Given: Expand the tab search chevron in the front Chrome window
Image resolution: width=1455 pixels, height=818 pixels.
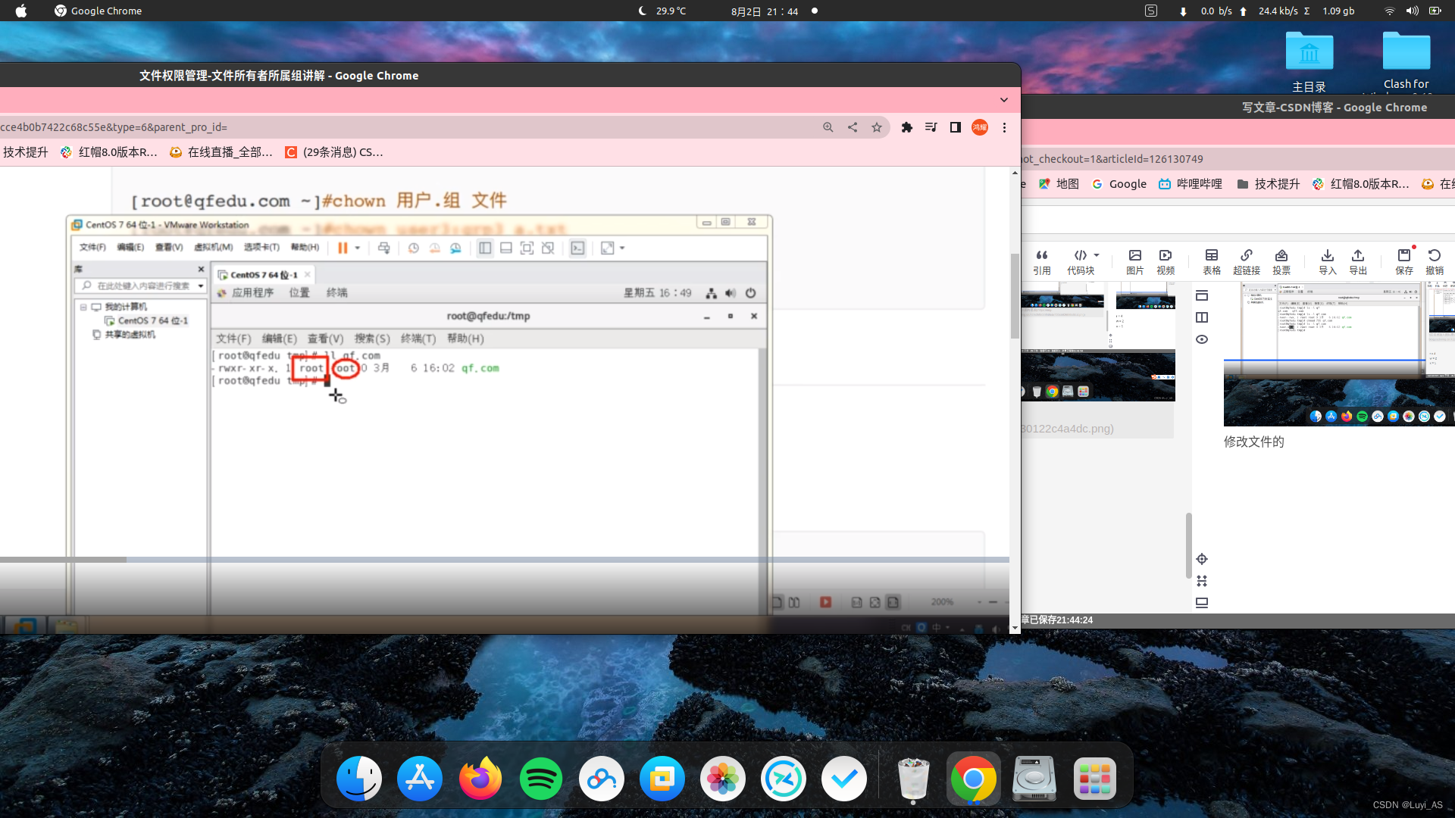Looking at the screenshot, I should click(x=1004, y=100).
